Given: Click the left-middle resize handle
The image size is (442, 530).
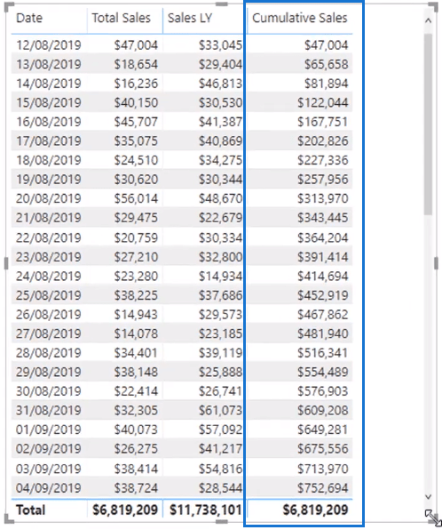Looking at the screenshot, I should [x=6, y=263].
